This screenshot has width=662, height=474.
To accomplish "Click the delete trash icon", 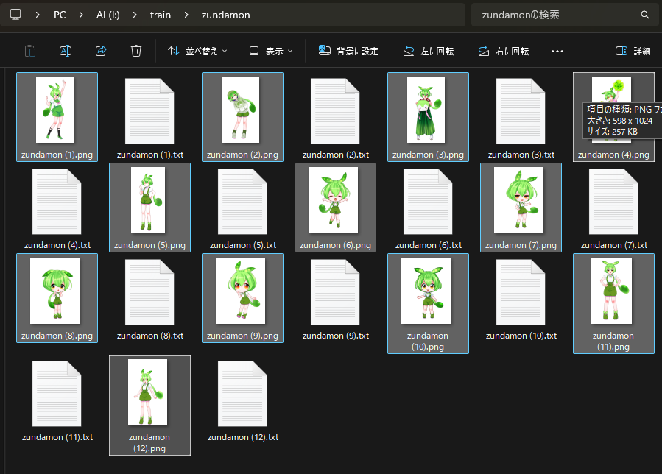I will (136, 51).
